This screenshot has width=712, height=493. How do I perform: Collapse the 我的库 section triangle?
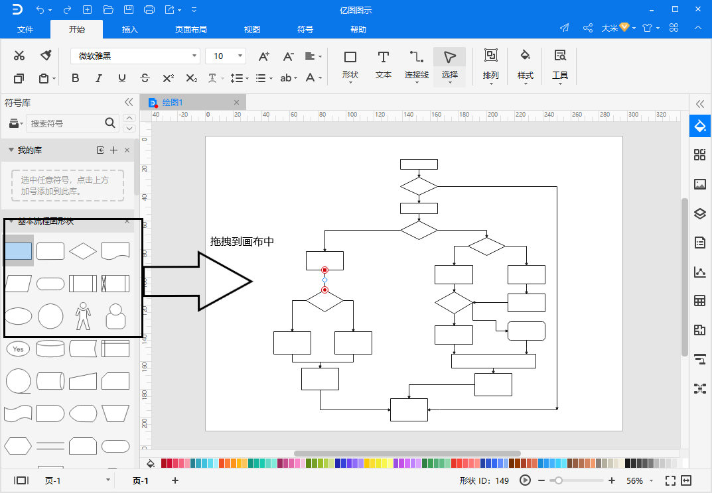click(11, 150)
